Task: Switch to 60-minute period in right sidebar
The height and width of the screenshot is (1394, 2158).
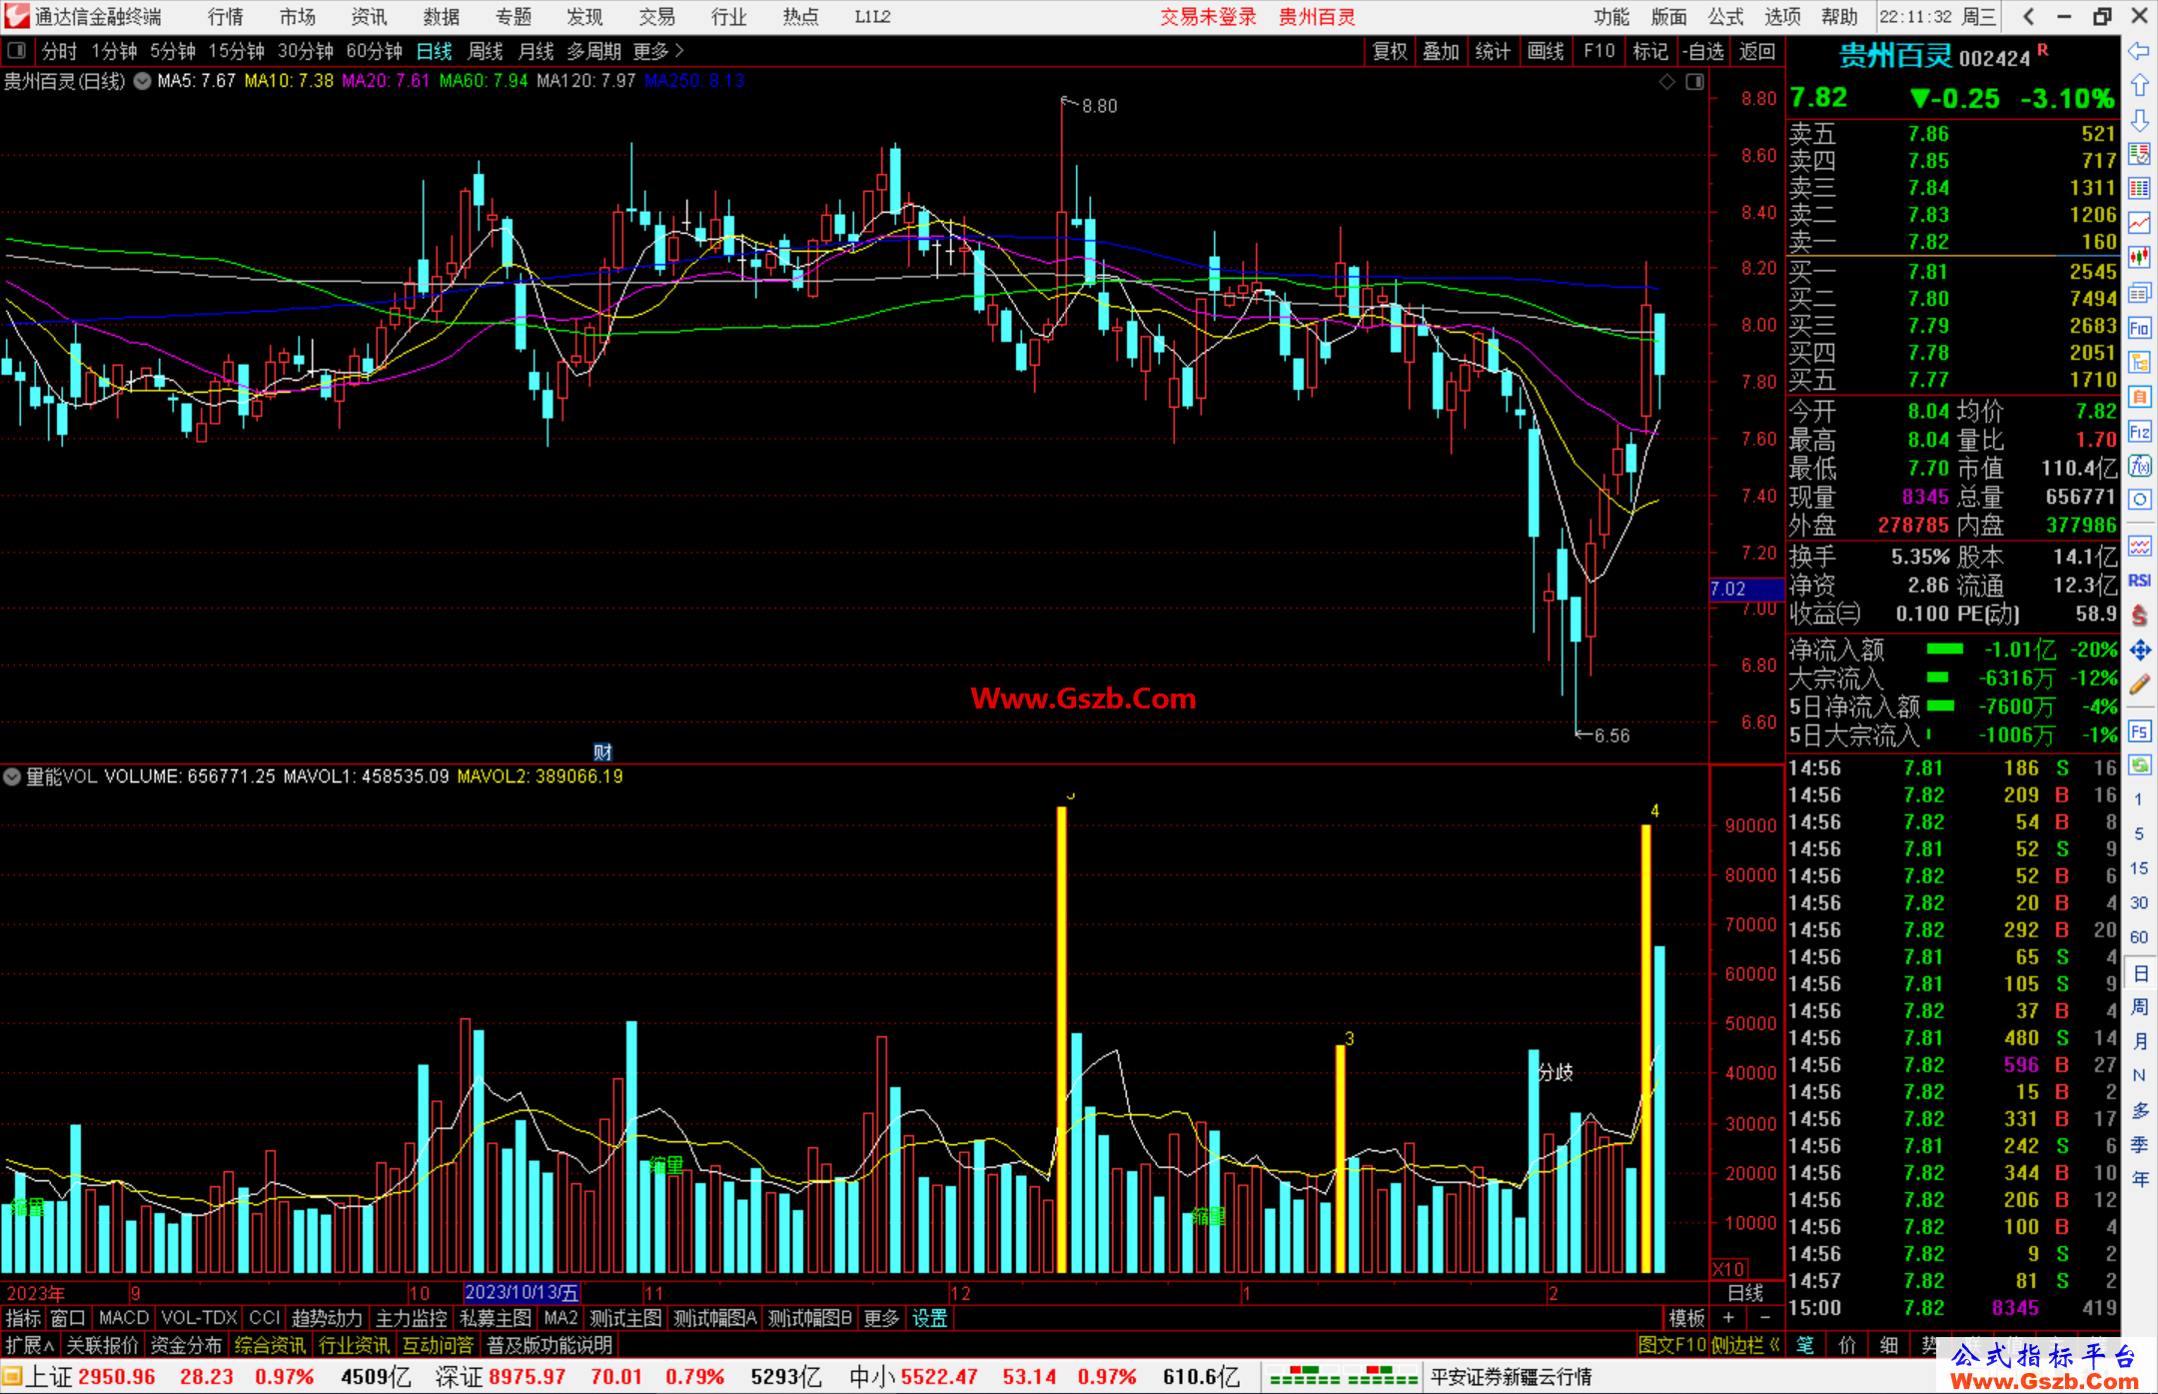Action: (2139, 937)
